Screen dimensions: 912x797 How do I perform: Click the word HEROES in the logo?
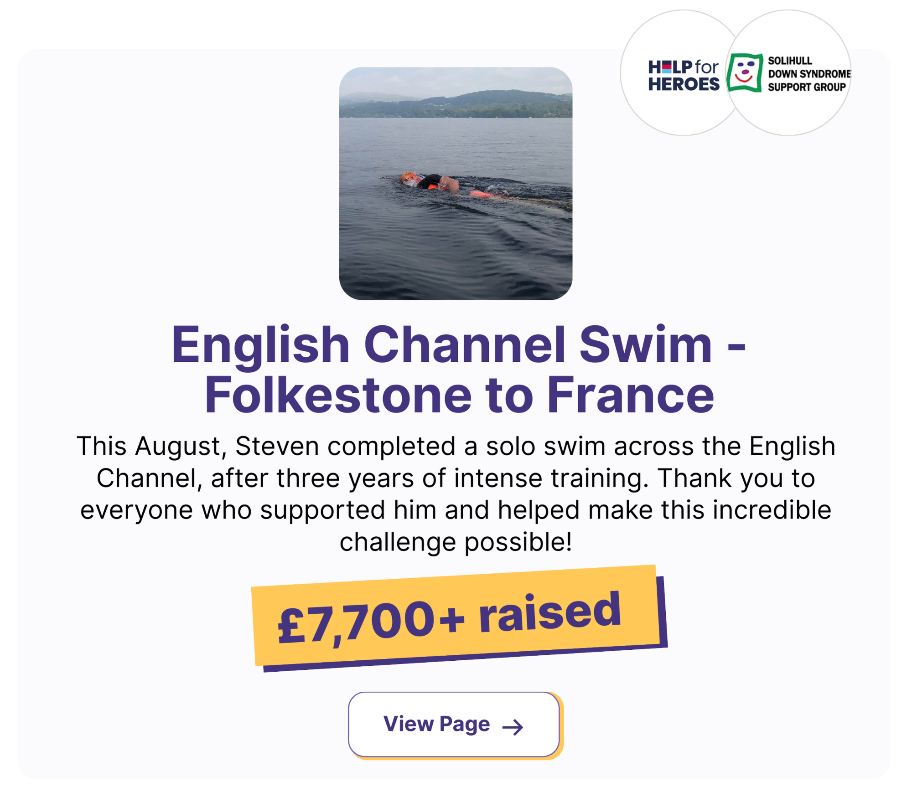coord(684,84)
